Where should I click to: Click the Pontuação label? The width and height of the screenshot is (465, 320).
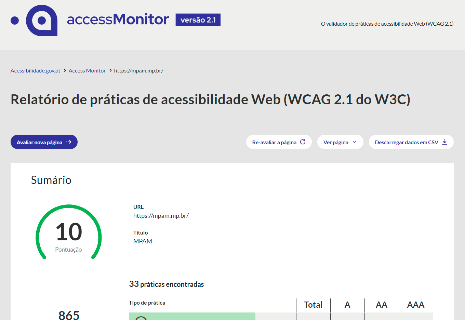tap(68, 250)
